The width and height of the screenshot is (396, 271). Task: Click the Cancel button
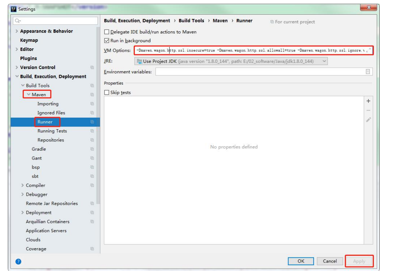pos(330,261)
